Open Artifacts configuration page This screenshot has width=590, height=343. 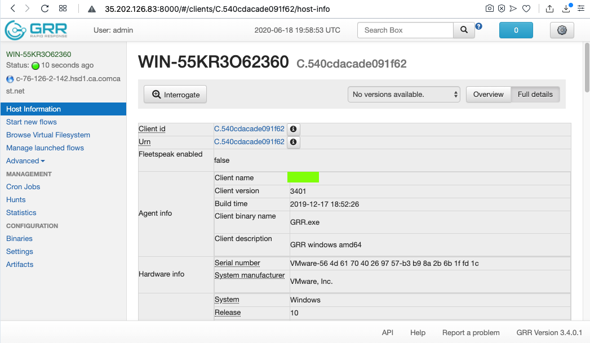click(x=20, y=264)
